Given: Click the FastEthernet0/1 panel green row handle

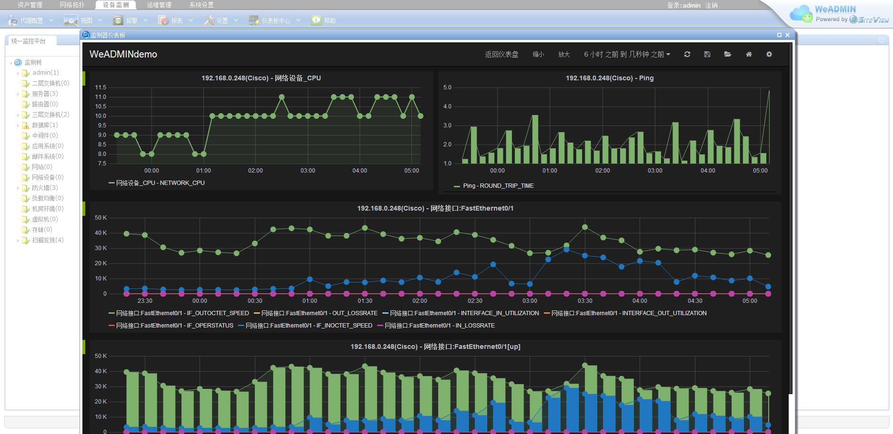Looking at the screenshot, I should pyautogui.click(x=84, y=209).
